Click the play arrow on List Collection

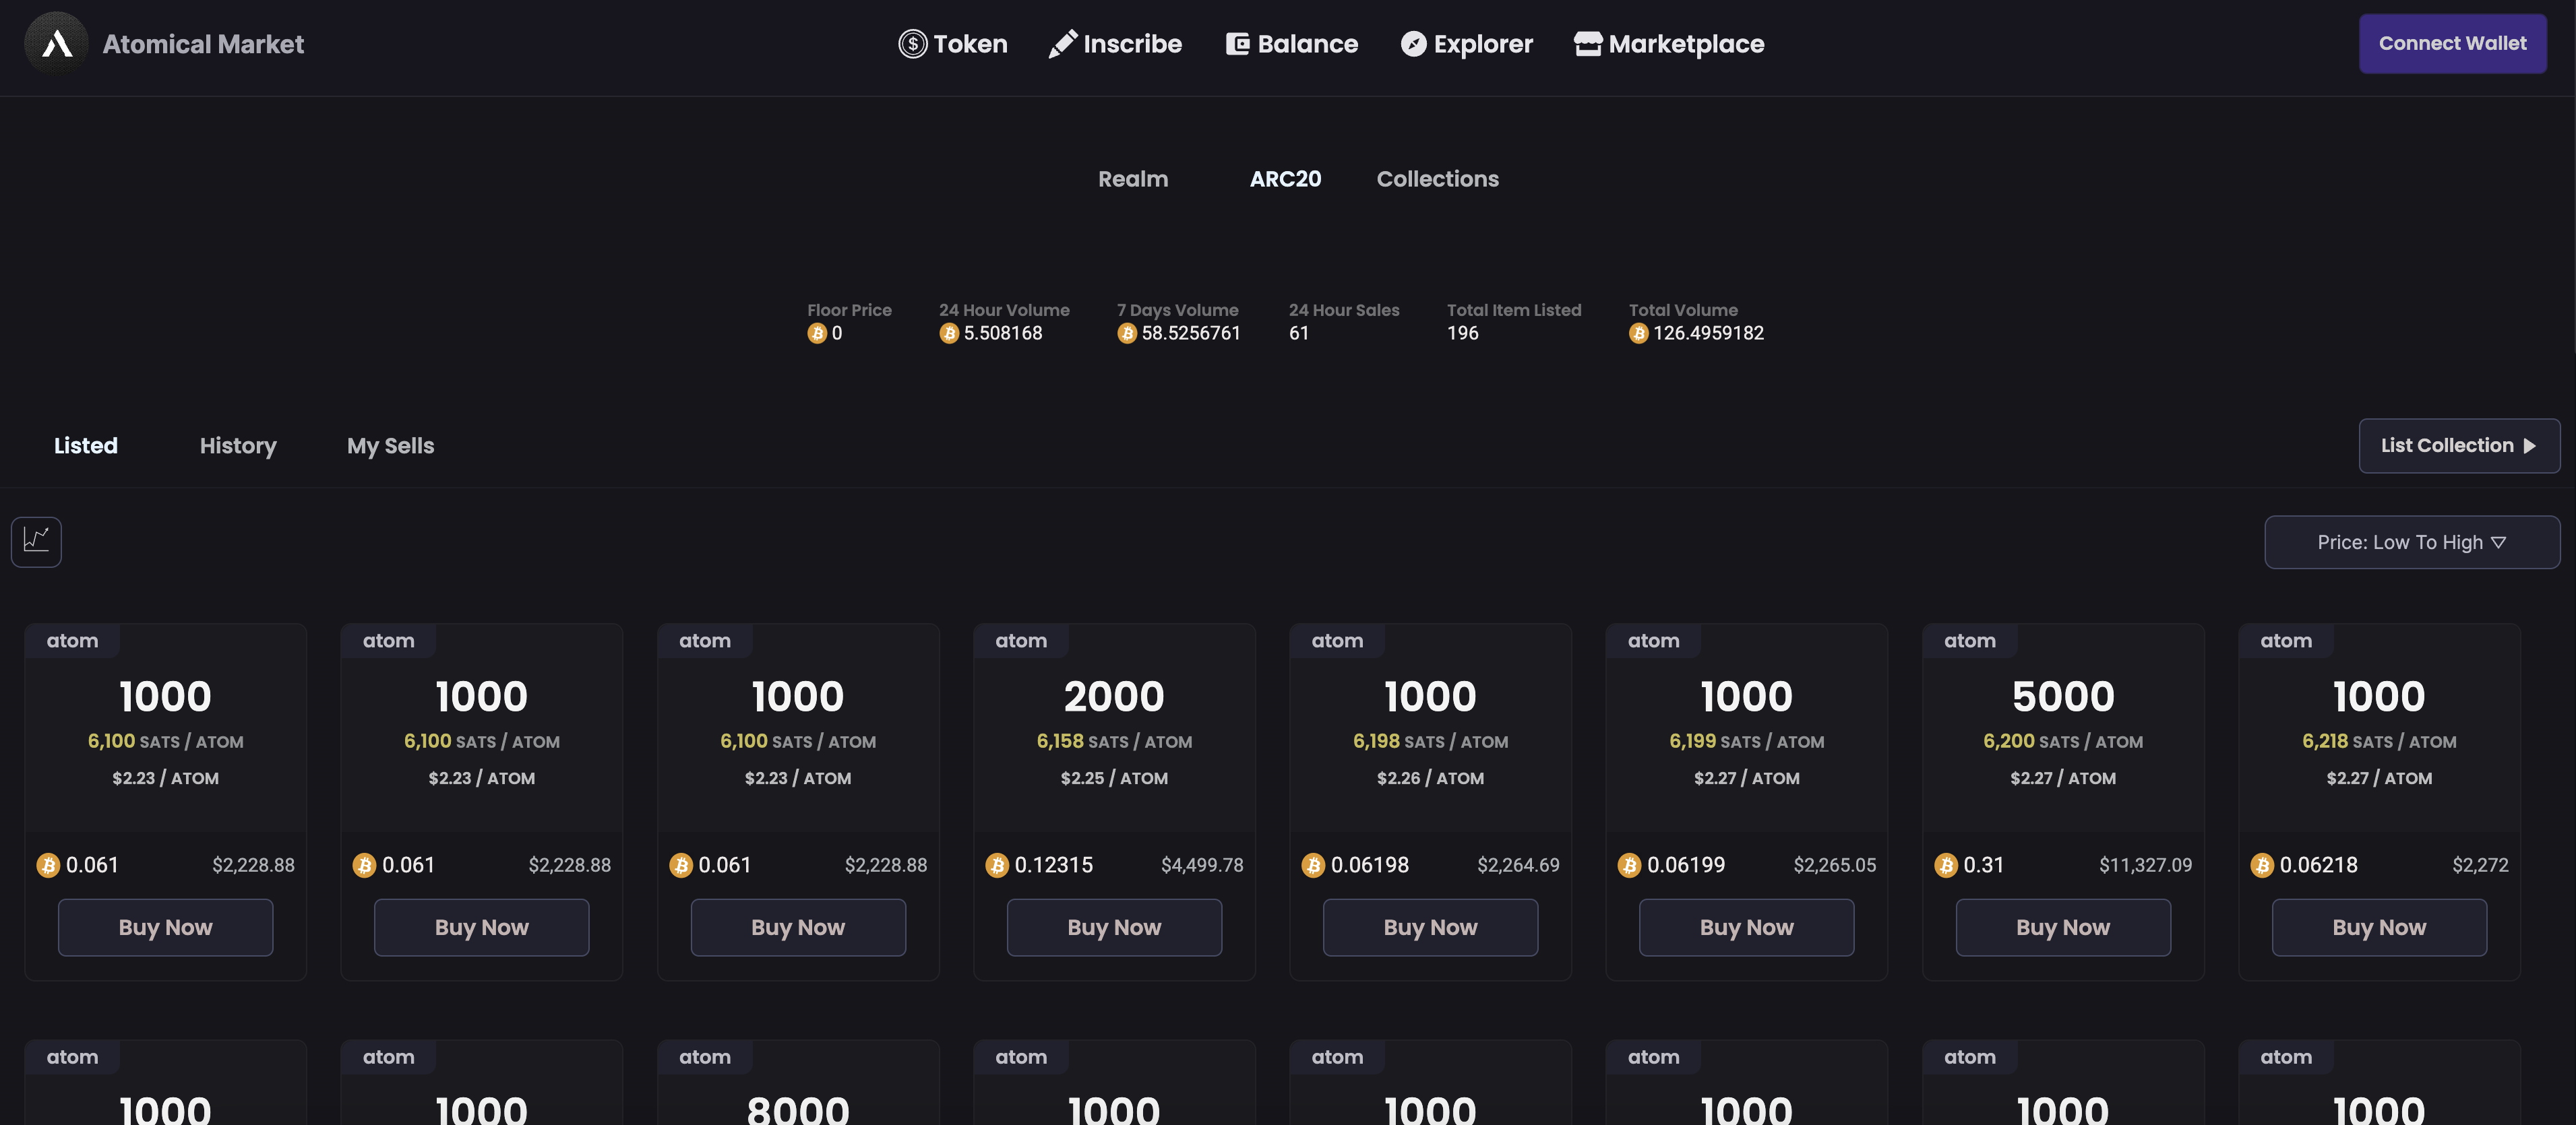point(2529,445)
